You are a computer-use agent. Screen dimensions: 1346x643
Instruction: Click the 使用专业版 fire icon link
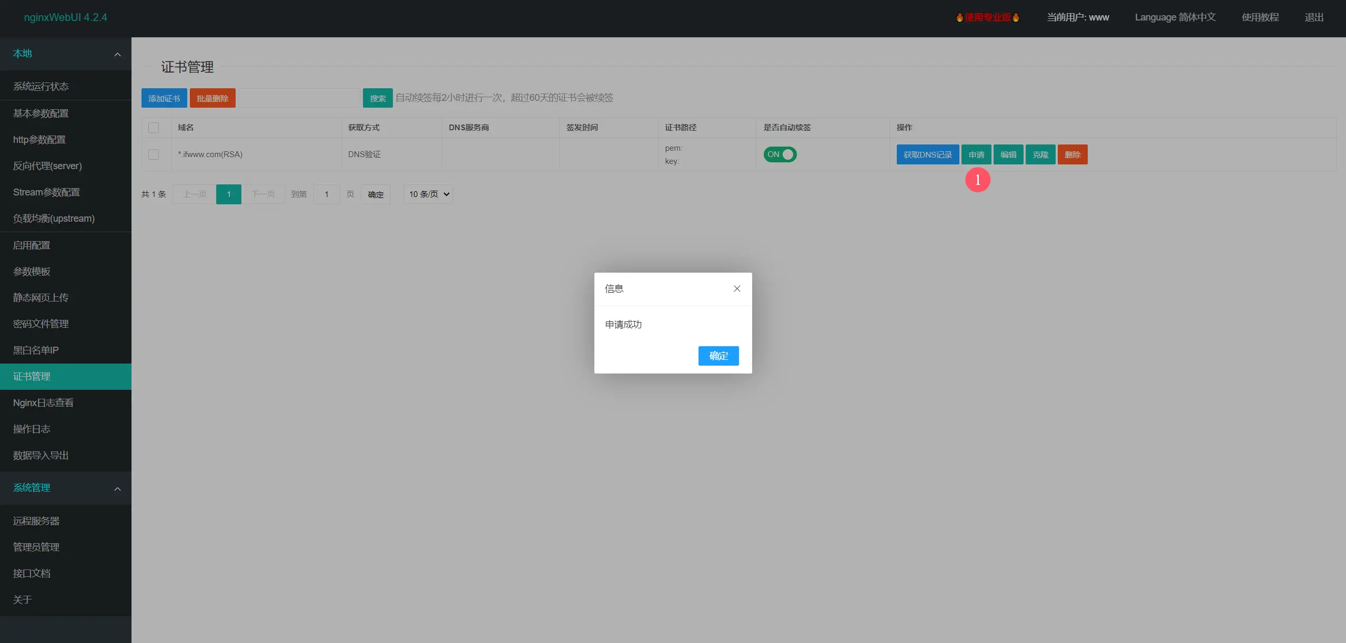tap(987, 17)
